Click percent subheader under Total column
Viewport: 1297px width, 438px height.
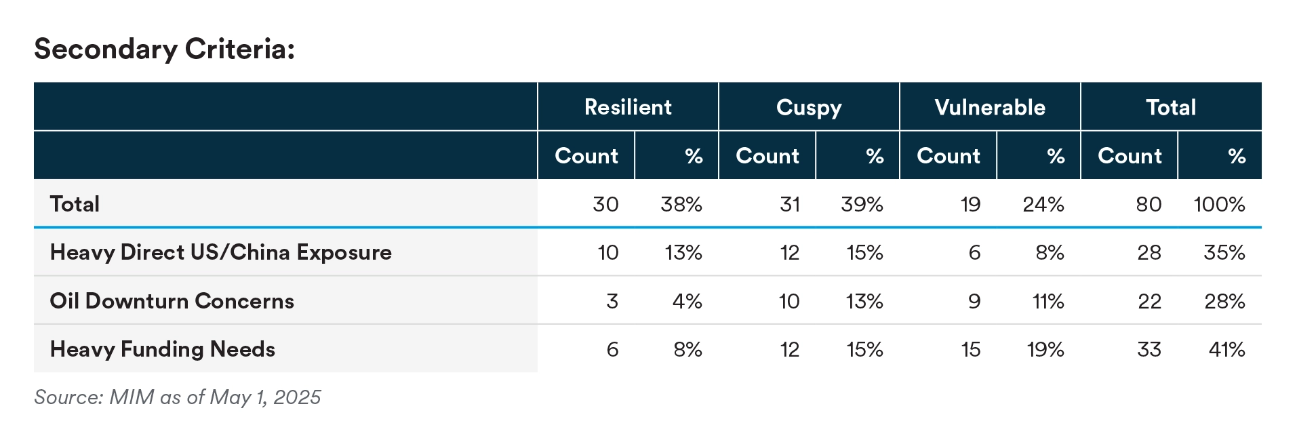click(x=1237, y=156)
